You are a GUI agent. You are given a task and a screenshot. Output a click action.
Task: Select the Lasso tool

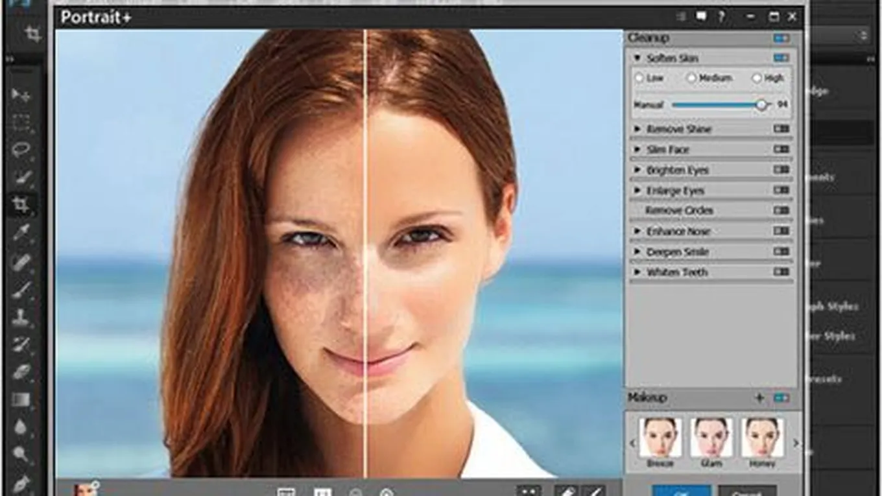click(21, 150)
